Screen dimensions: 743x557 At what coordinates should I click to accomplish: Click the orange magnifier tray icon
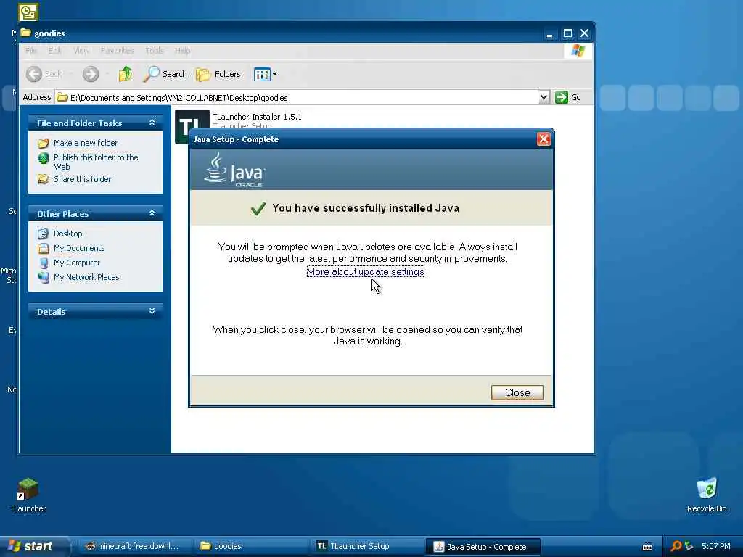coord(676,546)
